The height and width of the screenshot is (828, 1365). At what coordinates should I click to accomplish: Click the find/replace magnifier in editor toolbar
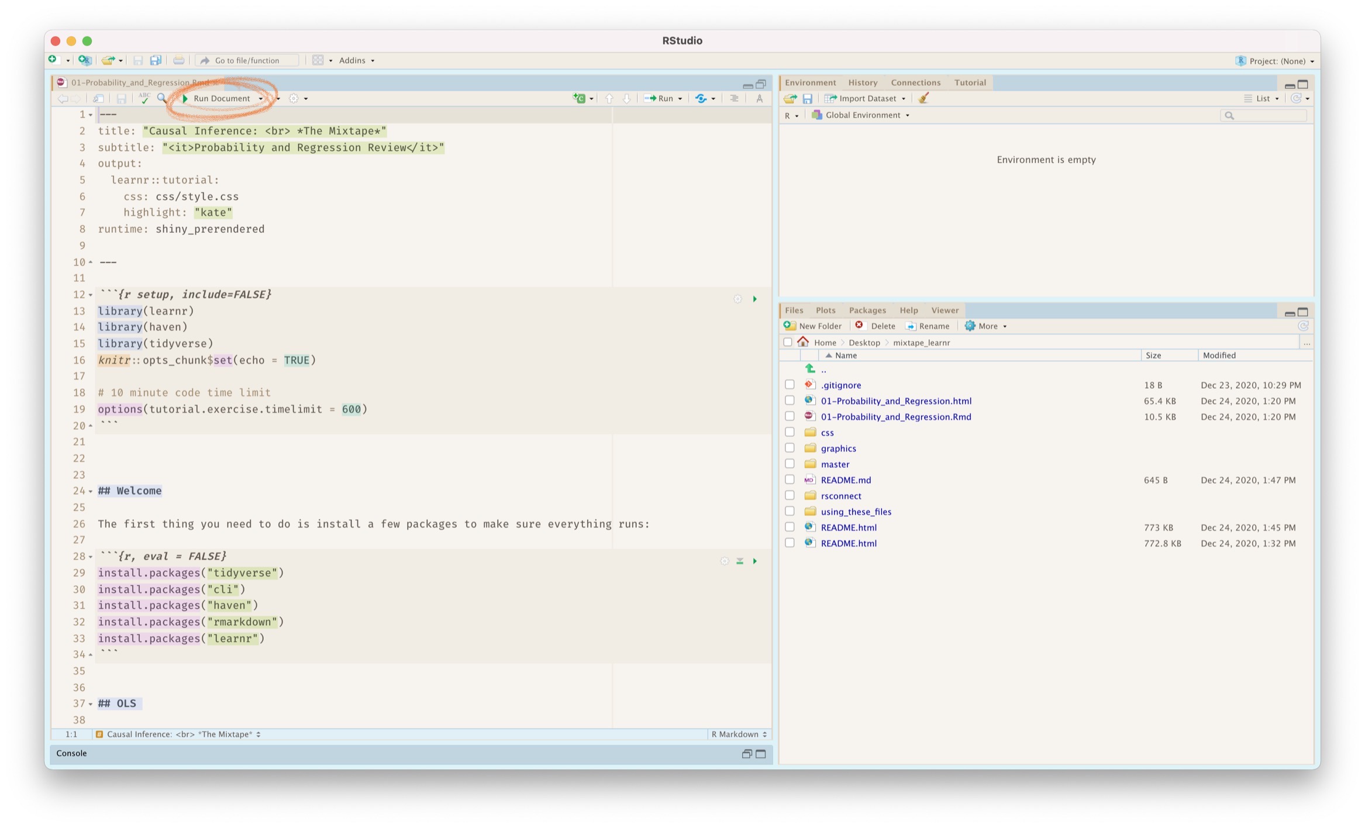point(161,98)
